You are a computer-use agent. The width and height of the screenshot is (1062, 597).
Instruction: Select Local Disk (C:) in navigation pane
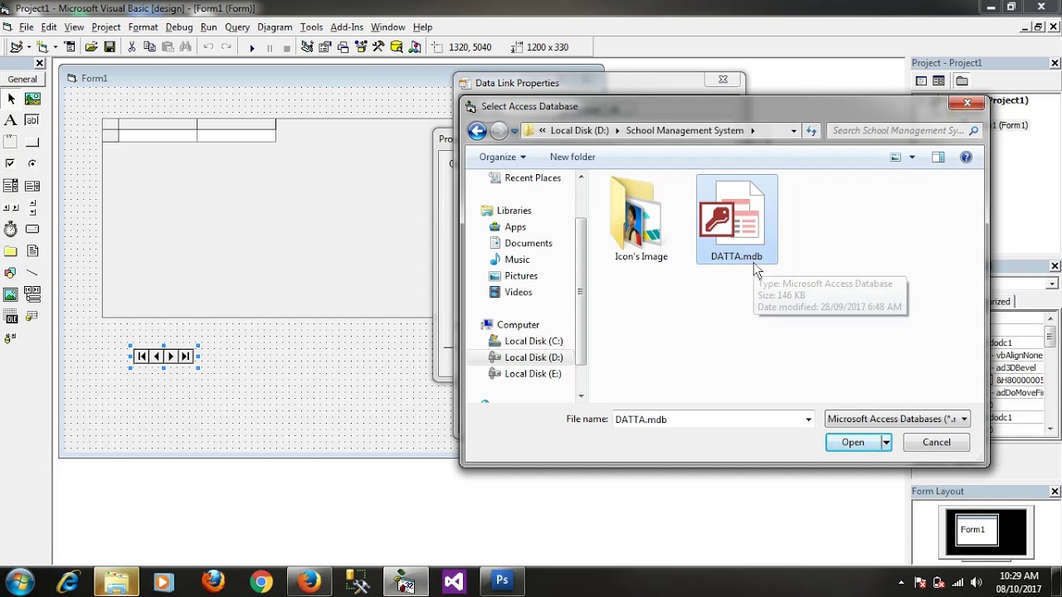(x=533, y=341)
